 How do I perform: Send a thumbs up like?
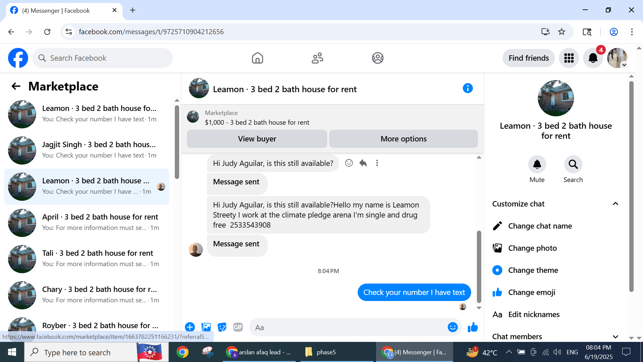pyautogui.click(x=473, y=327)
